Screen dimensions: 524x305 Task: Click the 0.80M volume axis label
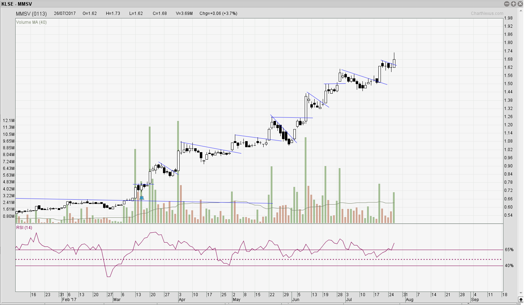[9, 216]
